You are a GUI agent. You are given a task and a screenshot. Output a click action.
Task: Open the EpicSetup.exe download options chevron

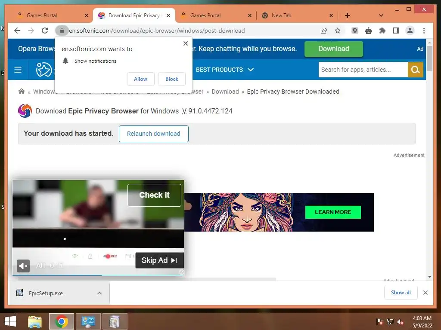tap(99, 293)
